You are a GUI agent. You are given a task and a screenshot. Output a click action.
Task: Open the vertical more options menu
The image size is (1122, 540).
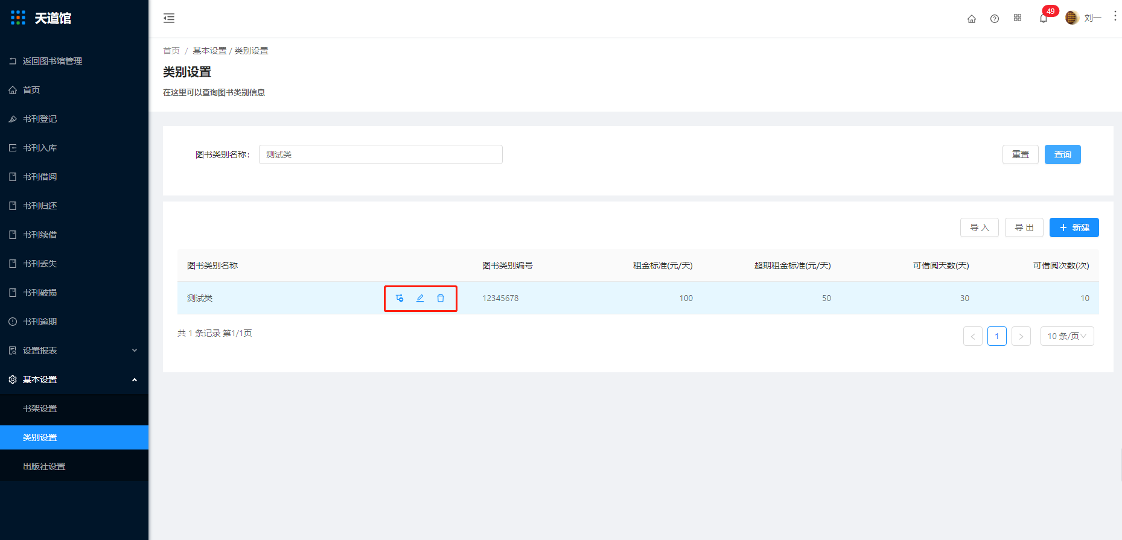[1115, 16]
